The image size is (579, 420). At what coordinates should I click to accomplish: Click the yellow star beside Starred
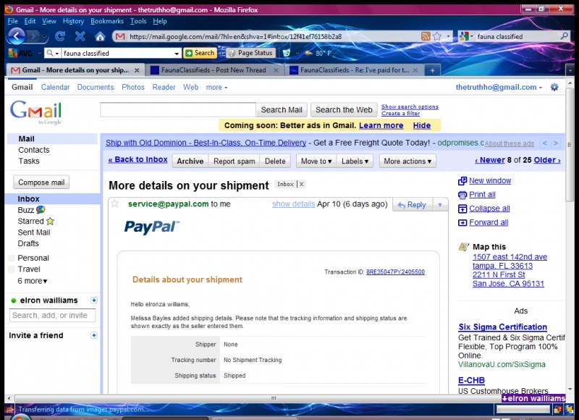point(50,222)
